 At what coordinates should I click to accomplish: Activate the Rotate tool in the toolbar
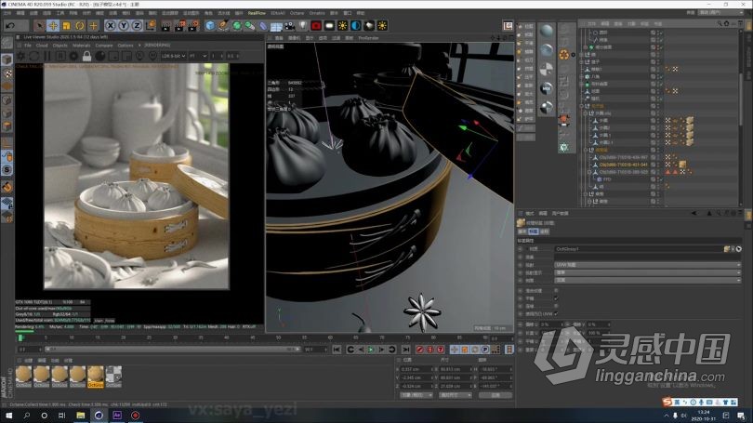80,25
